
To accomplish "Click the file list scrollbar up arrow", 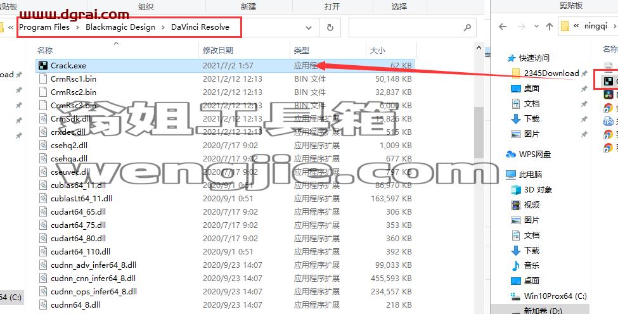I will [x=479, y=48].
